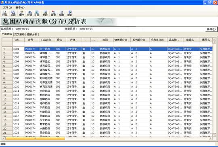Switch to the 平面表格 tab

[x=7, y=34]
